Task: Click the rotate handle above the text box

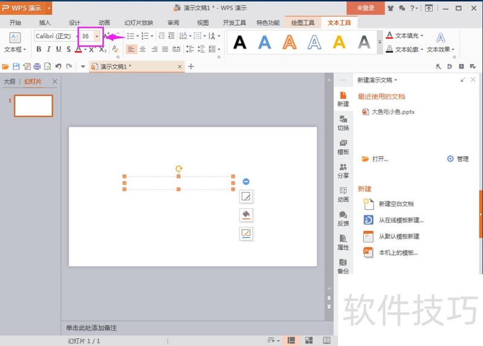Action: pyautogui.click(x=179, y=169)
